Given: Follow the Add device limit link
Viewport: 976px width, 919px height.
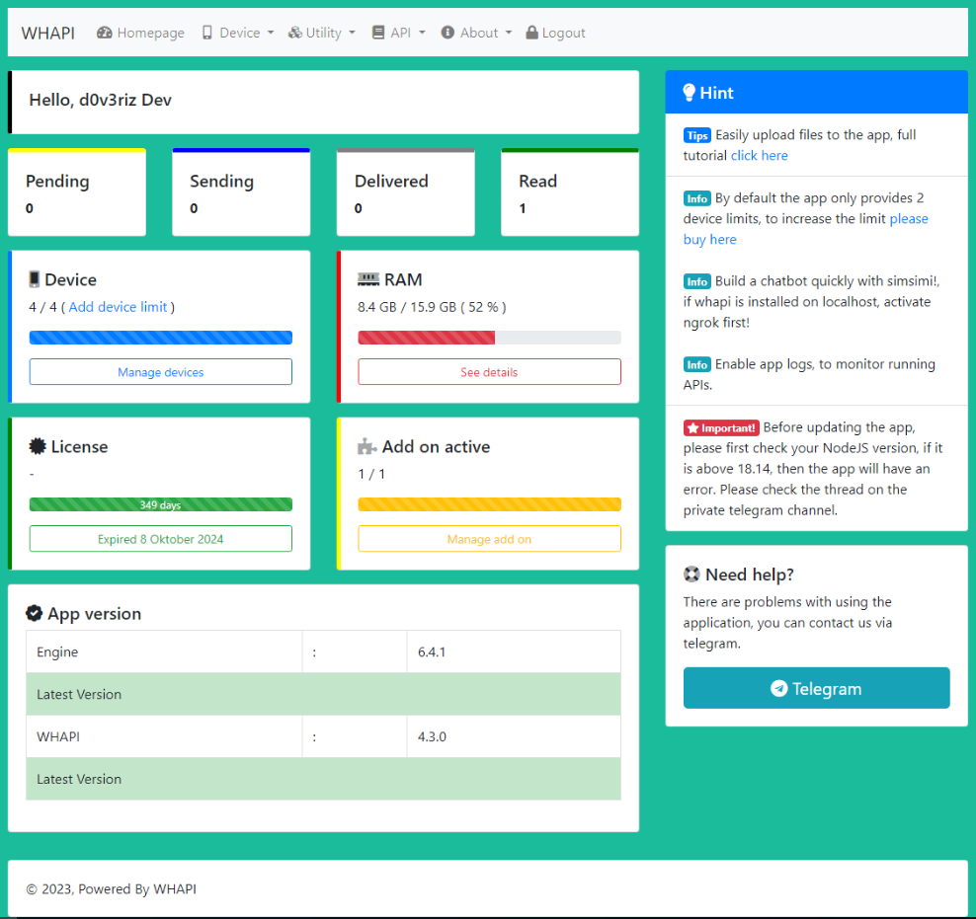Looking at the screenshot, I should coord(118,307).
